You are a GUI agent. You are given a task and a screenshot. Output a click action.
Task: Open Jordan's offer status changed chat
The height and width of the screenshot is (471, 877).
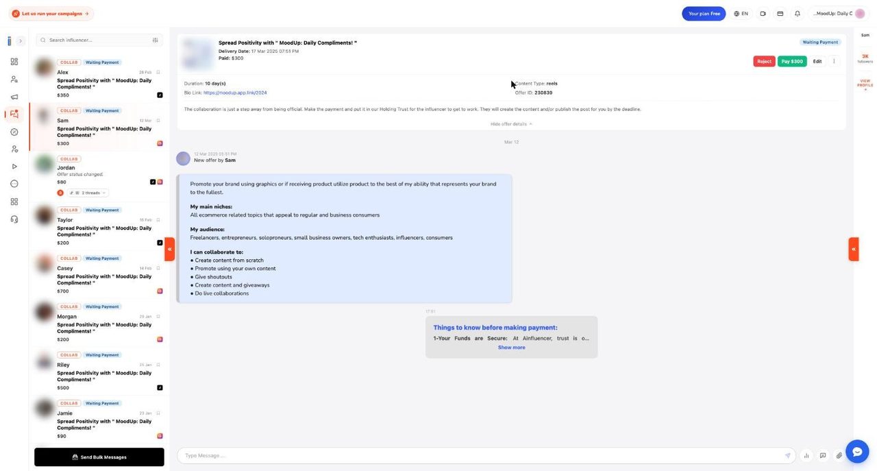point(99,176)
